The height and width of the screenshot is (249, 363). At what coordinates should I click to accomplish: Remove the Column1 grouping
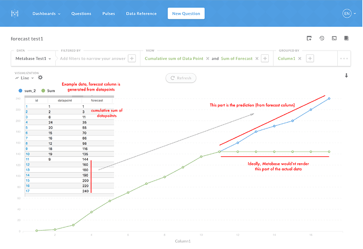coord(299,58)
